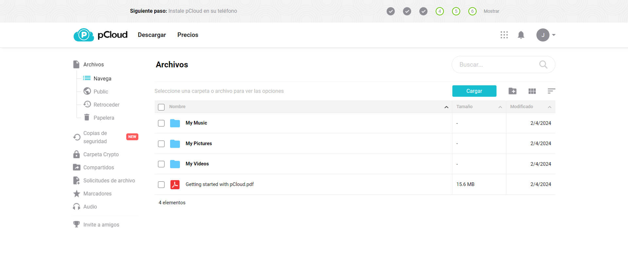Image resolution: width=628 pixels, height=269 pixels.
Task: Click the Carpeta Crypto lock icon
Action: [x=77, y=154]
